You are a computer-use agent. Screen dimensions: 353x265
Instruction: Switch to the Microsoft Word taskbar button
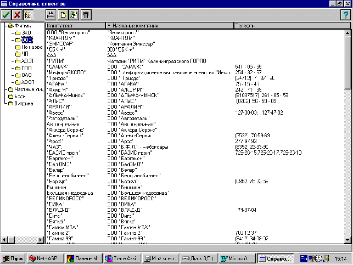coord(237,258)
